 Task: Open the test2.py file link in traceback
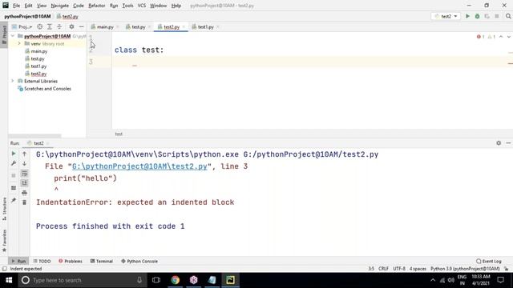[139, 166]
